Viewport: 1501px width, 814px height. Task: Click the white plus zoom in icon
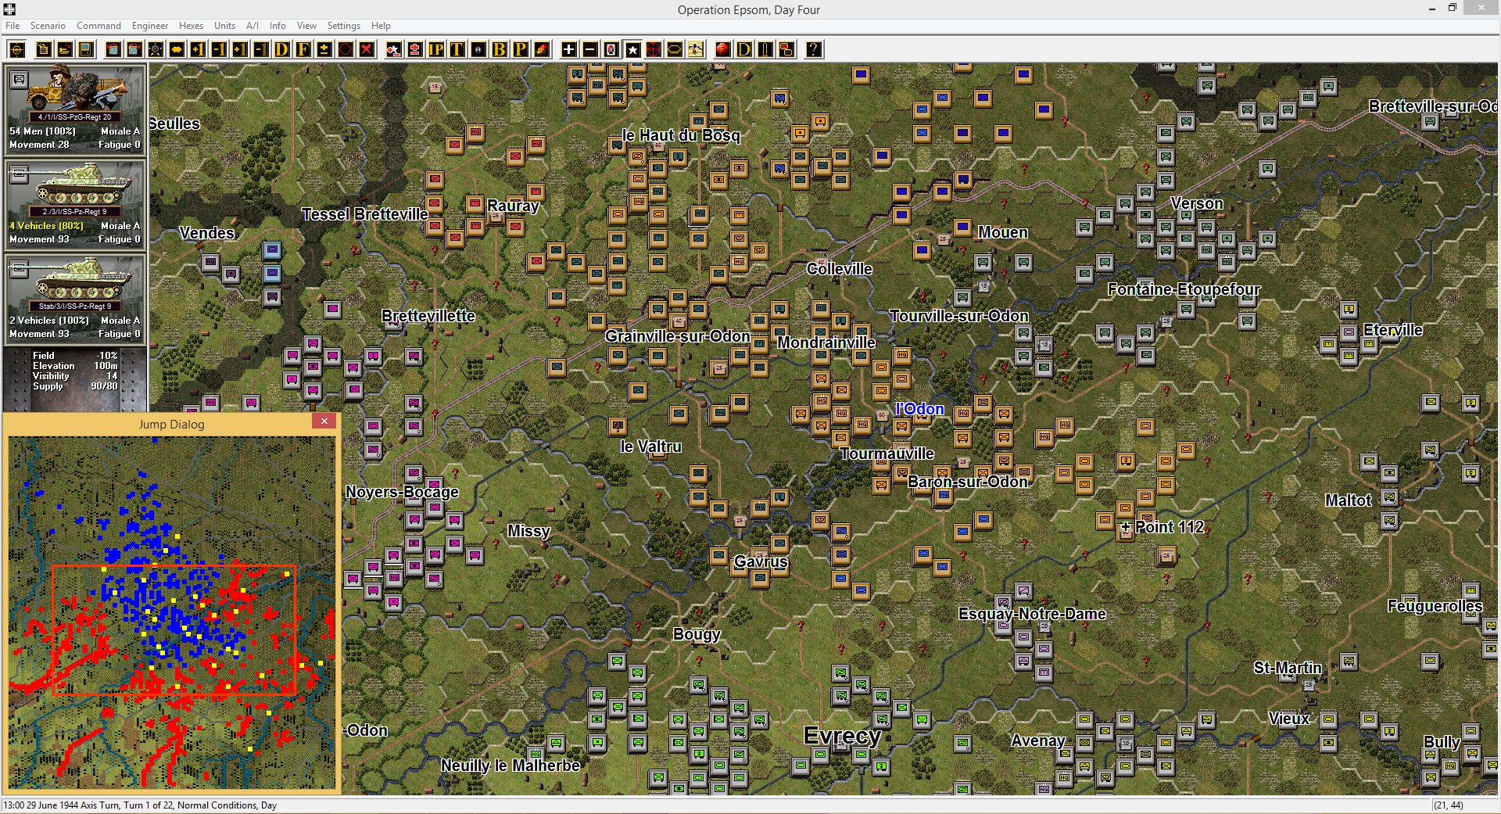(x=569, y=50)
